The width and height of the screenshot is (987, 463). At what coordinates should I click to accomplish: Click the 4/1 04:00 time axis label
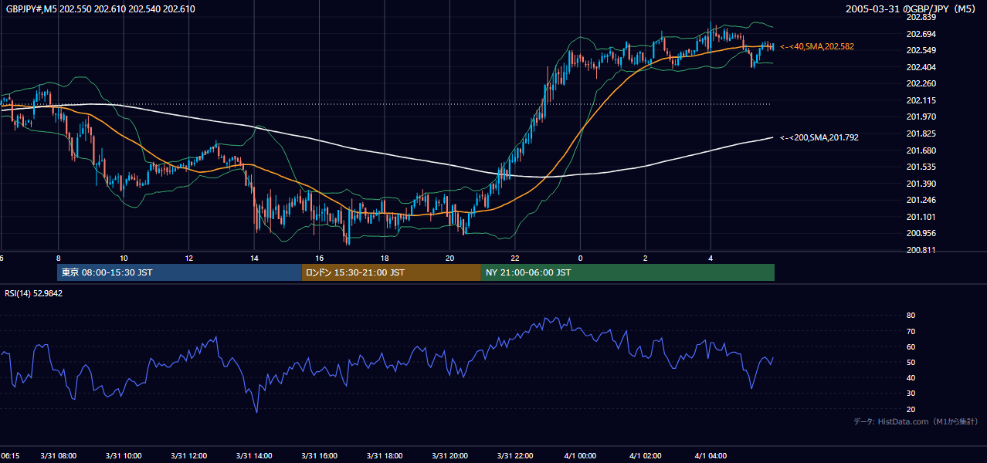pyautogui.click(x=711, y=456)
